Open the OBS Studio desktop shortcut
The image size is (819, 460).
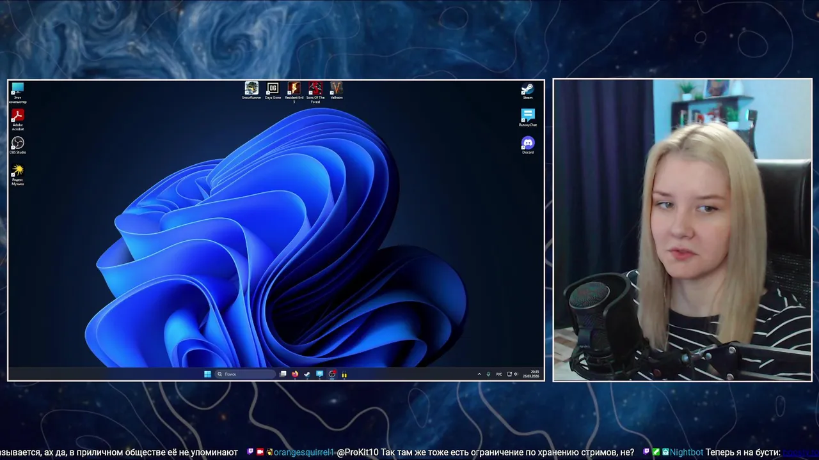pos(17,146)
